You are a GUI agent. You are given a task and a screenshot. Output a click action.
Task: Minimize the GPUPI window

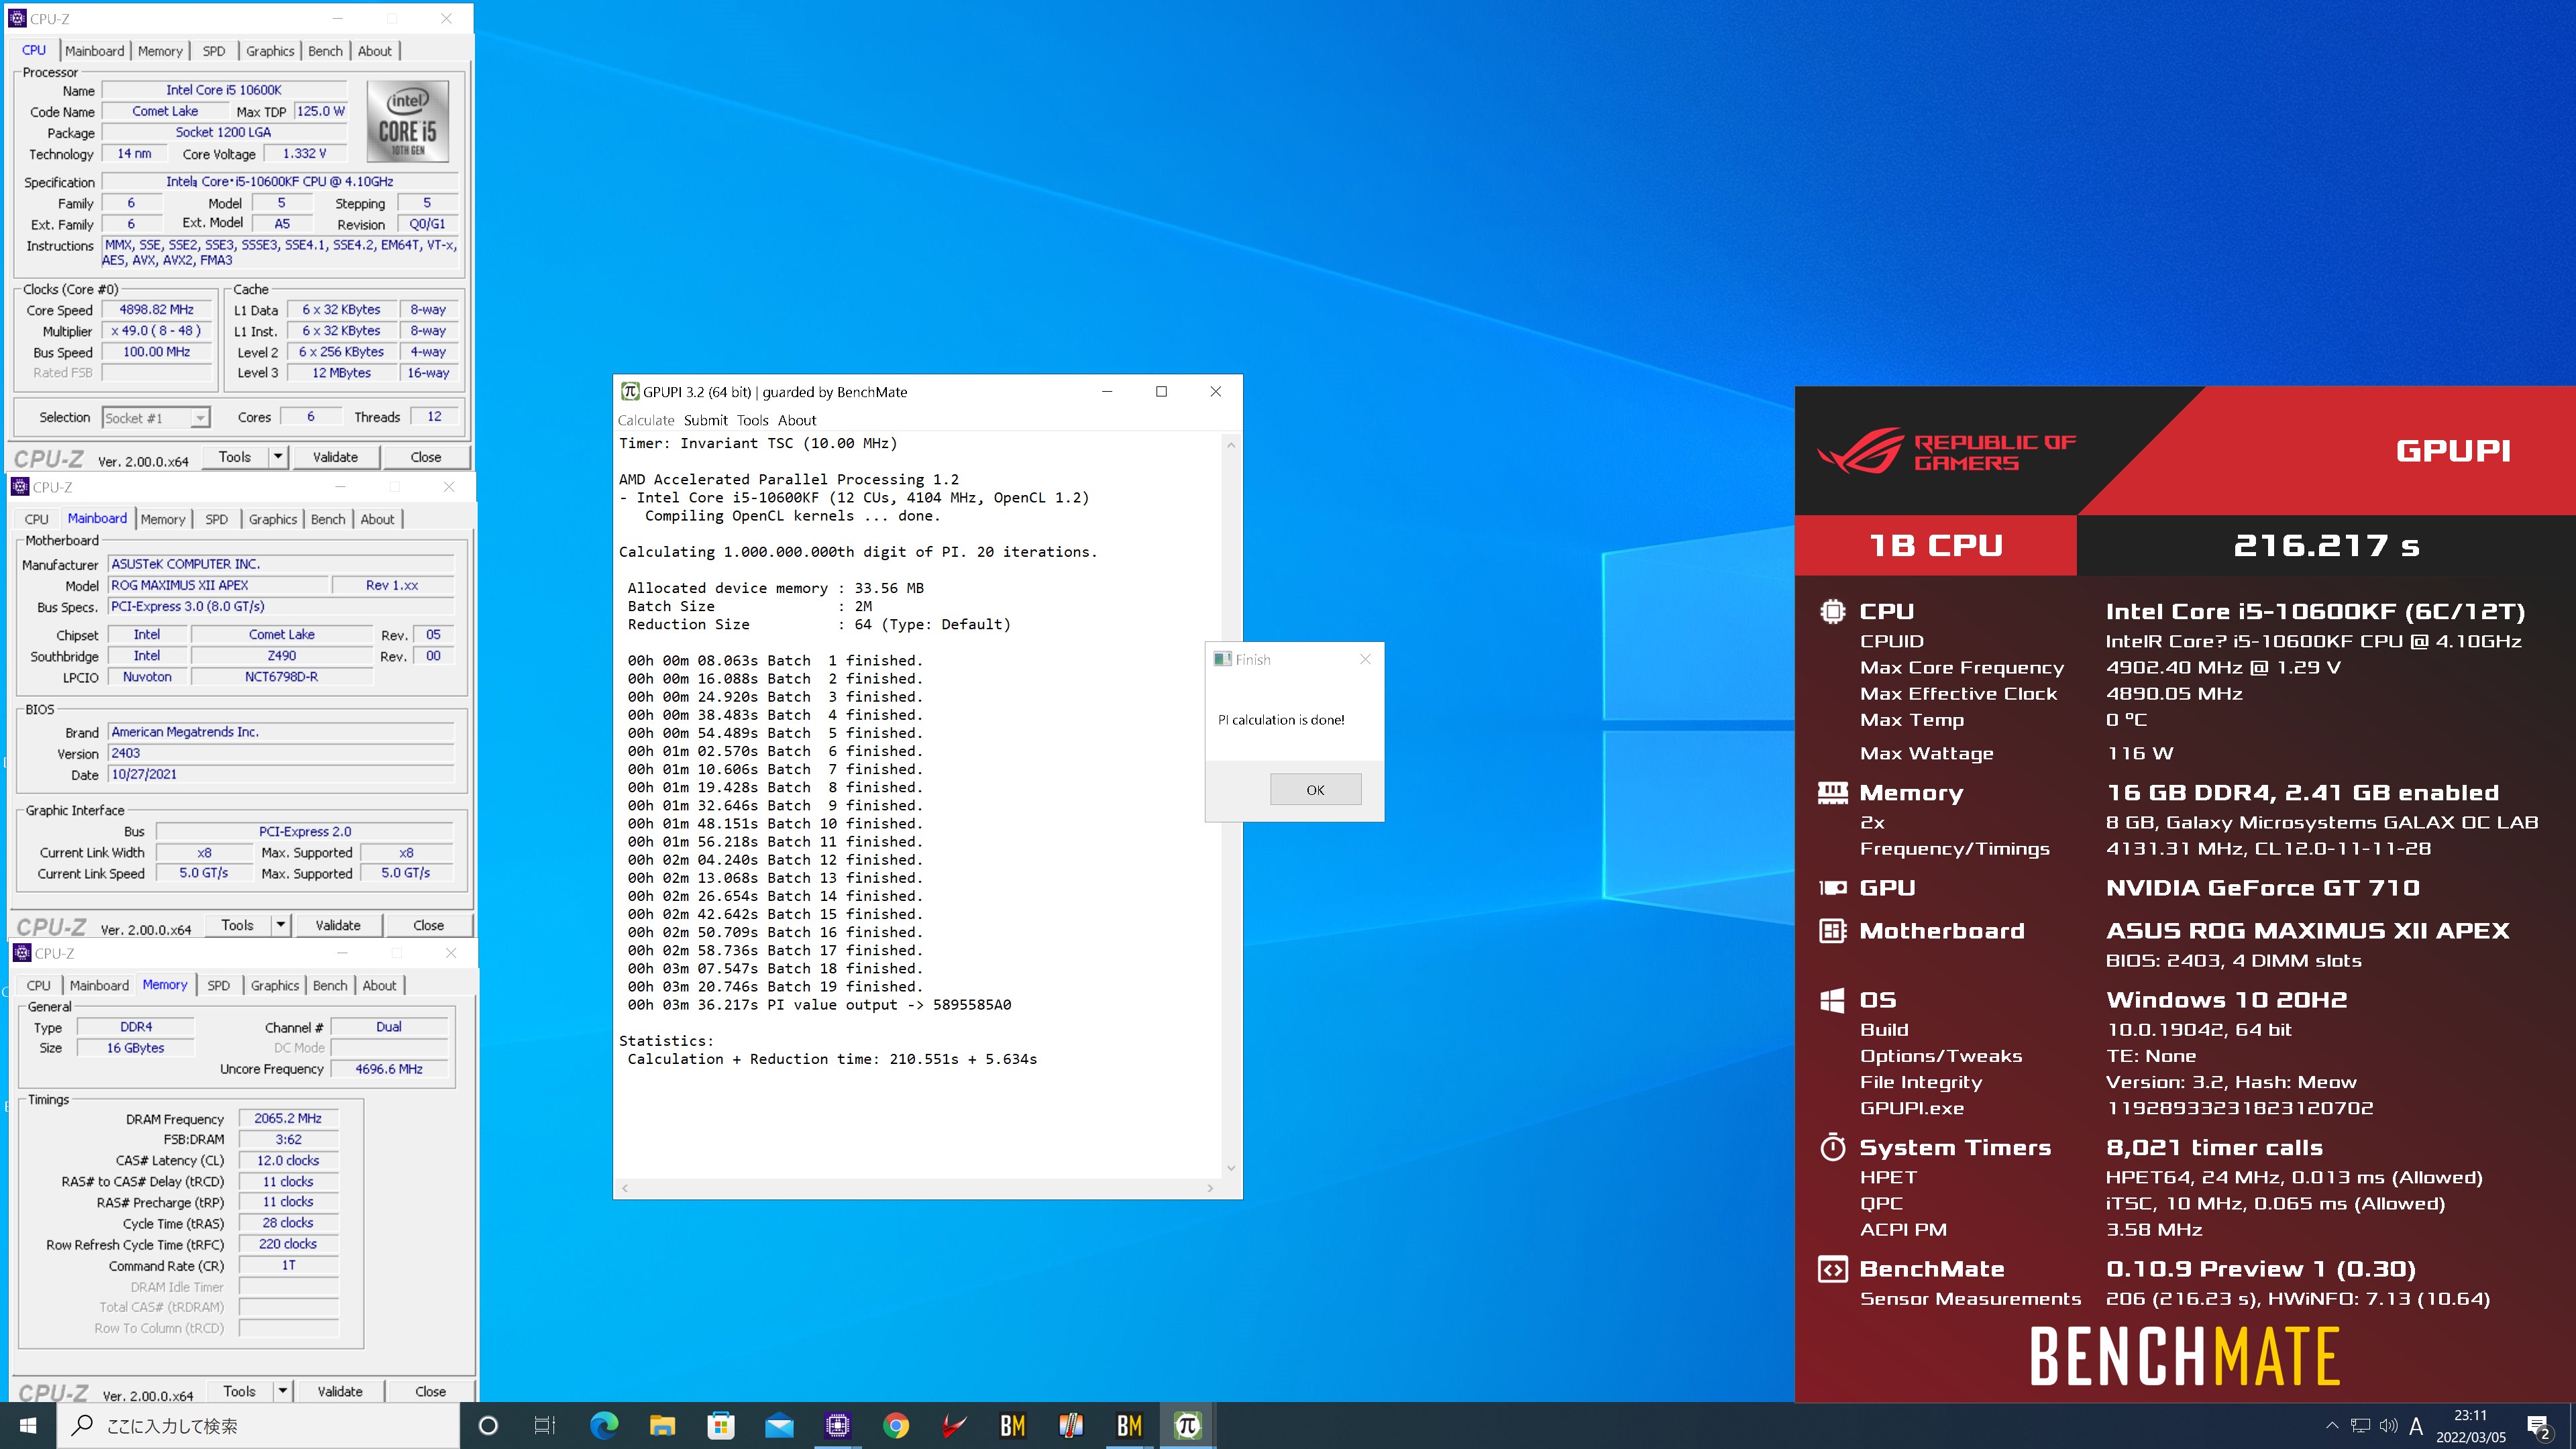[1107, 391]
